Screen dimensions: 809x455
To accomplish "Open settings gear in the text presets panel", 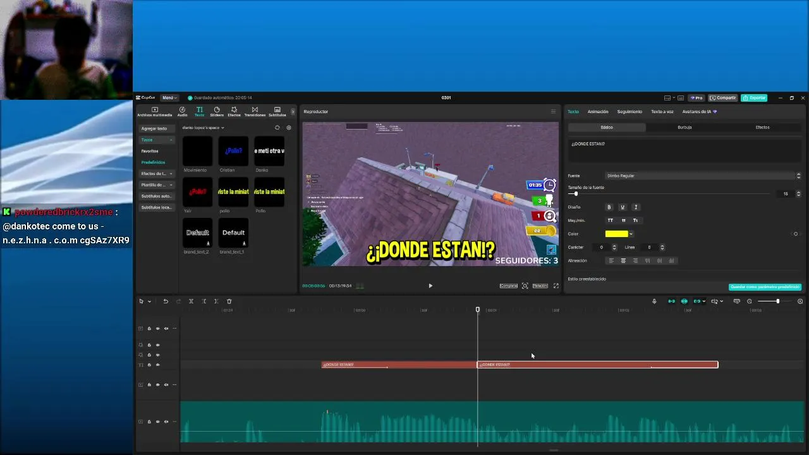I will coord(289,128).
